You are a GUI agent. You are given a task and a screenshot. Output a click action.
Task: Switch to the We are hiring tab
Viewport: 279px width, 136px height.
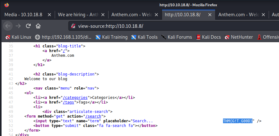click(78, 15)
